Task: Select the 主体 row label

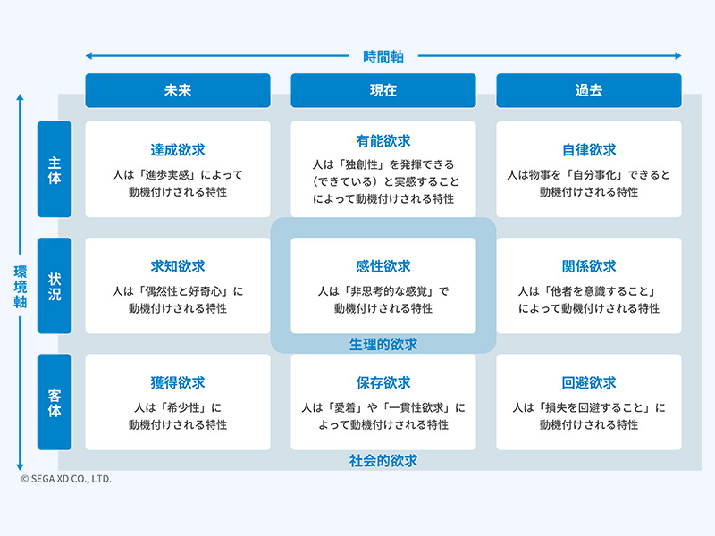Action: pos(55,170)
